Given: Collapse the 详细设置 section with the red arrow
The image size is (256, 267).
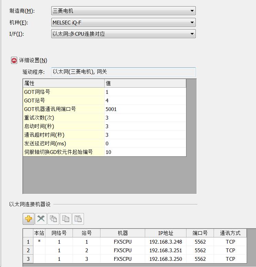Looking at the screenshot, I should pos(14,60).
